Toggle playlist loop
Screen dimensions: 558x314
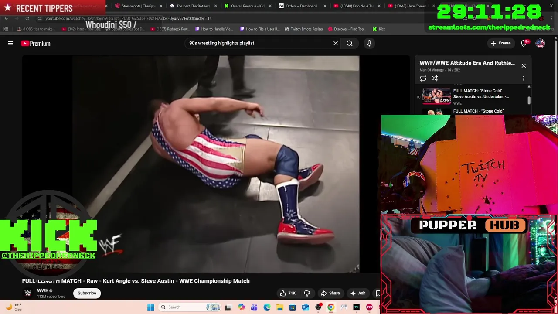(x=423, y=78)
